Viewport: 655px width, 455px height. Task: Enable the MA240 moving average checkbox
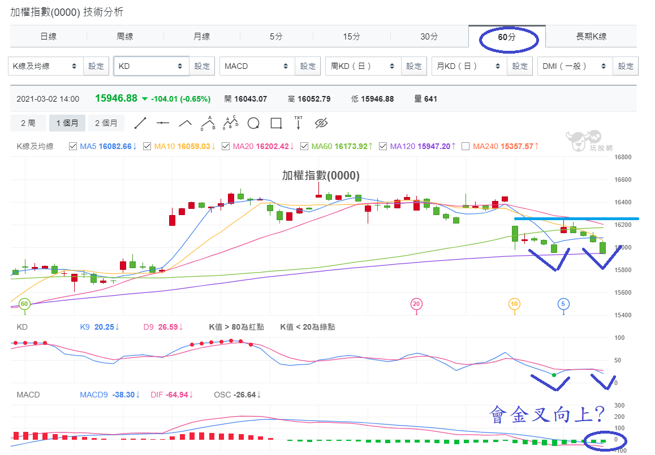(466, 146)
